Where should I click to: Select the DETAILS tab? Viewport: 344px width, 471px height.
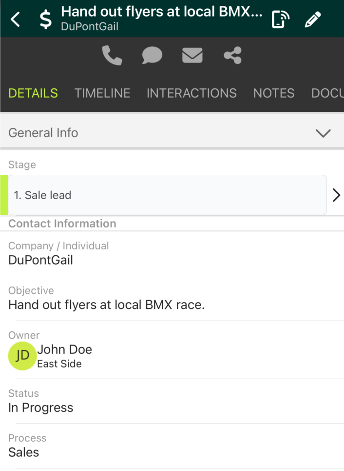tap(33, 93)
